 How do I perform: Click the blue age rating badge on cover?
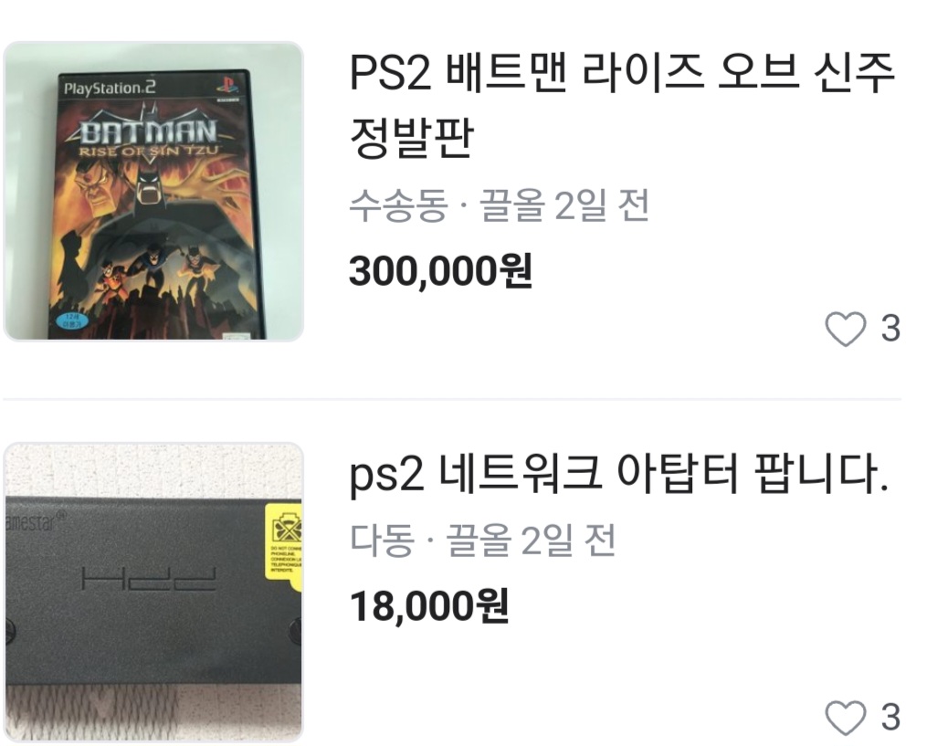click(x=72, y=321)
